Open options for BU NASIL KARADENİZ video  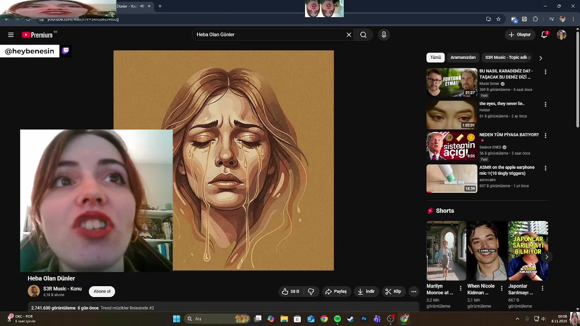(546, 72)
